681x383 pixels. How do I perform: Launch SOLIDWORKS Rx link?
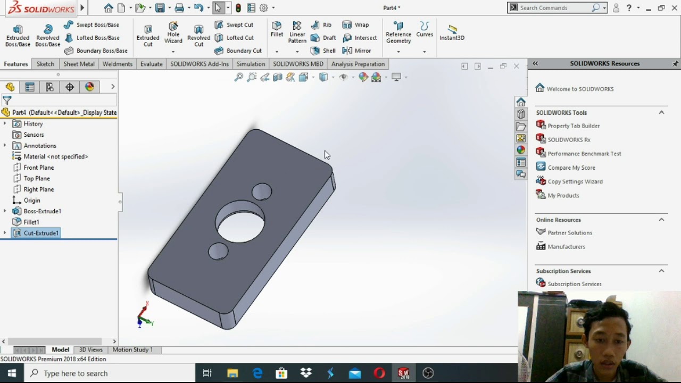tap(569, 140)
